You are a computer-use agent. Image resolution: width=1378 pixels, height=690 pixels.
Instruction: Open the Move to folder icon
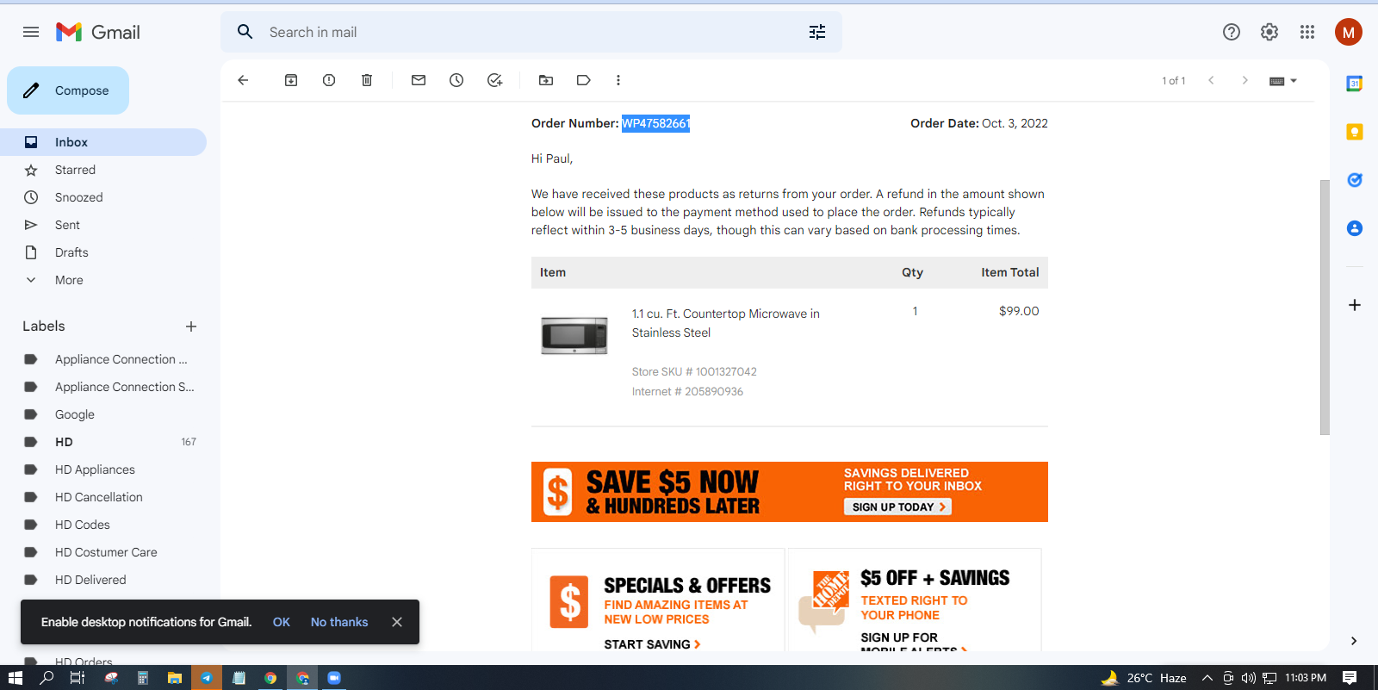pyautogui.click(x=546, y=80)
